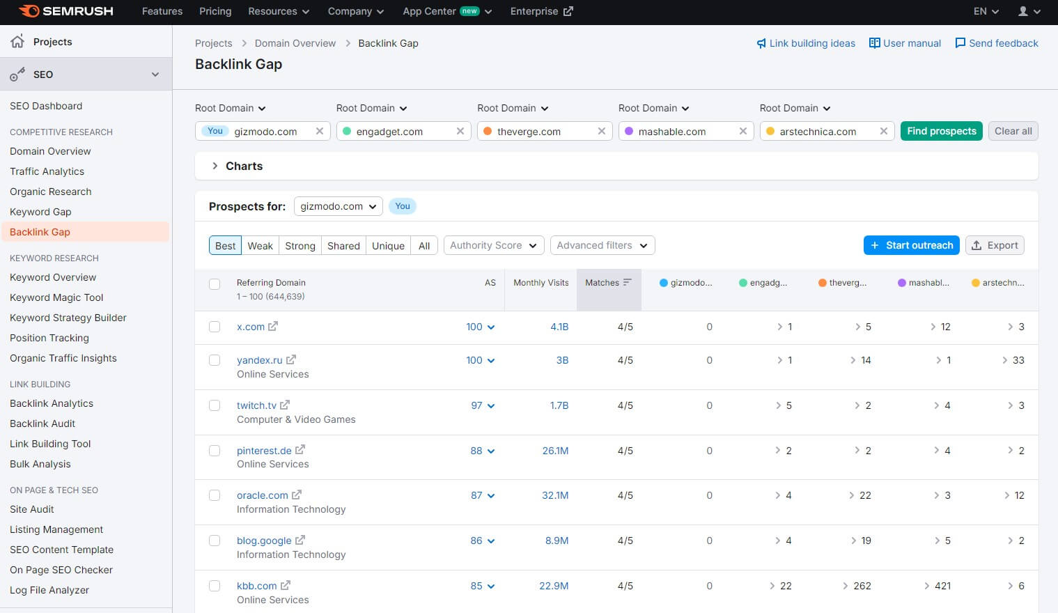Open the Prospects for gizmodo.com dropdown
This screenshot has width=1058, height=613.
coord(338,206)
